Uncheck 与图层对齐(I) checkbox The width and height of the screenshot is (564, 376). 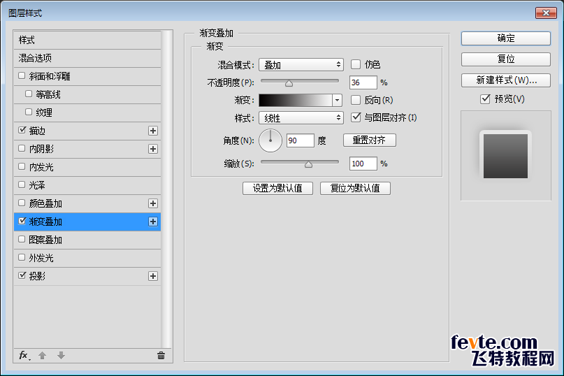(355, 117)
